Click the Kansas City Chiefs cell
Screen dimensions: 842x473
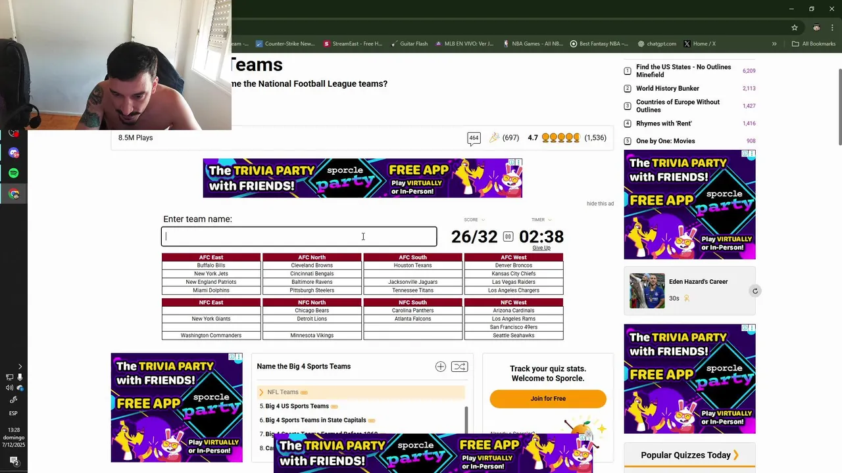[514, 274]
